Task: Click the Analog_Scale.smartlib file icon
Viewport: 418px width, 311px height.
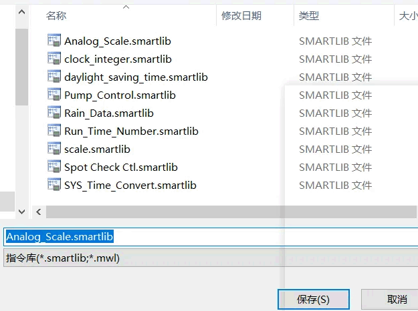Action: click(x=54, y=41)
